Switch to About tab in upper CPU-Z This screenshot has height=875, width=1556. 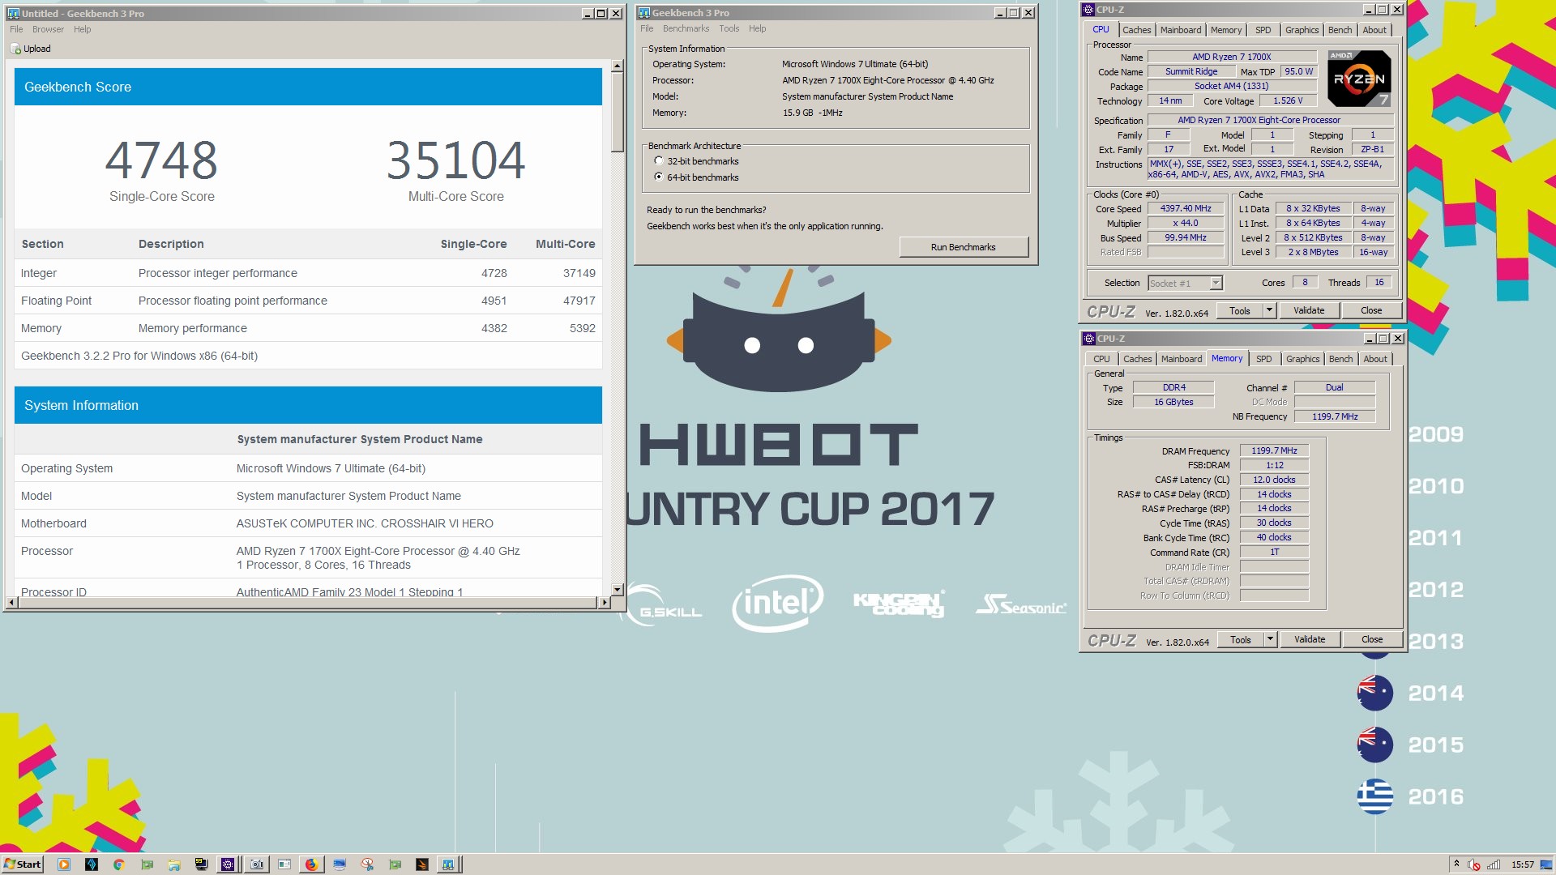[x=1374, y=30]
